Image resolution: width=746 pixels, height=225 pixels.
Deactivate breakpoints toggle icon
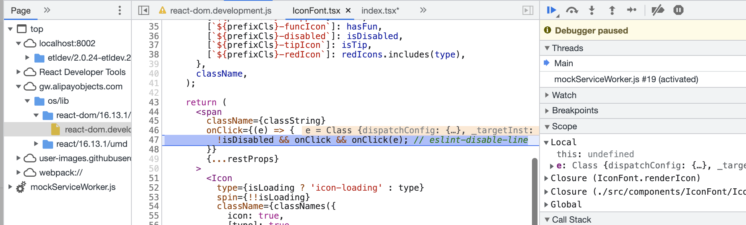[658, 10]
